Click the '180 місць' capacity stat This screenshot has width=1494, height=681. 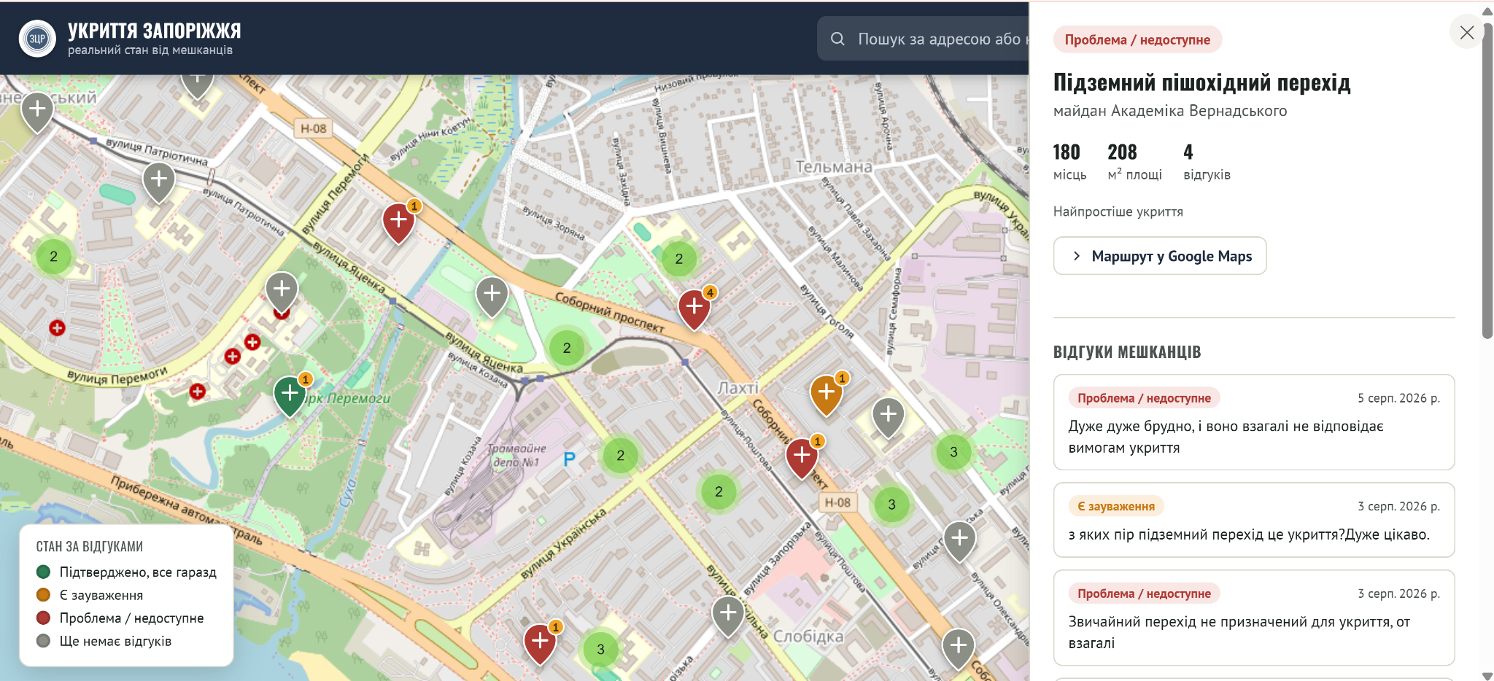(1069, 162)
